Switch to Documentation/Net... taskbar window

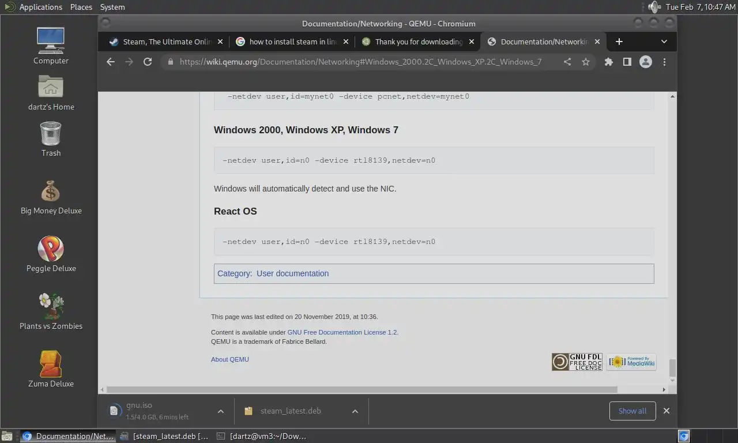68,436
